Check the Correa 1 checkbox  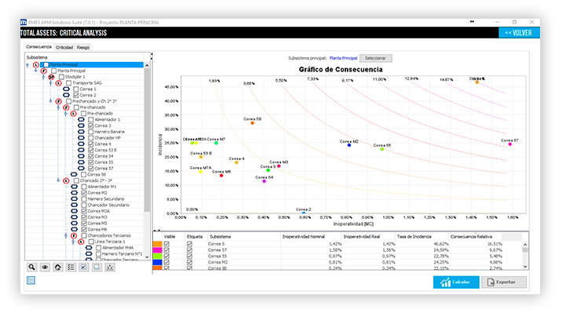click(x=76, y=89)
